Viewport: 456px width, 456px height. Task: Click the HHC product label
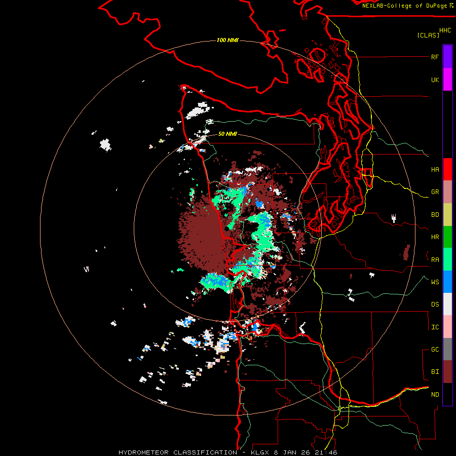[445, 30]
